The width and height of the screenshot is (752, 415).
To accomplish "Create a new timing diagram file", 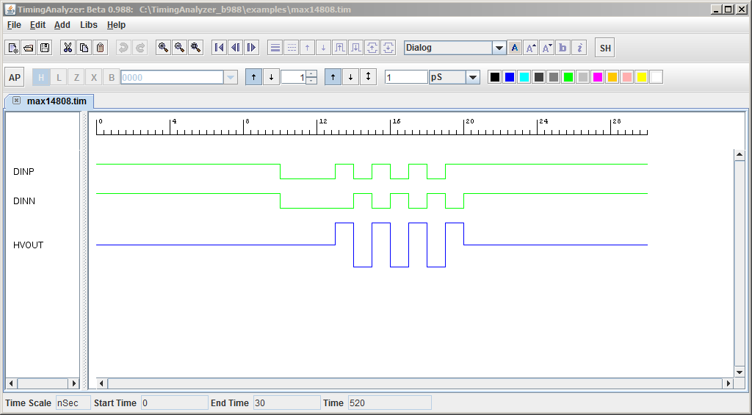I will coord(12,48).
